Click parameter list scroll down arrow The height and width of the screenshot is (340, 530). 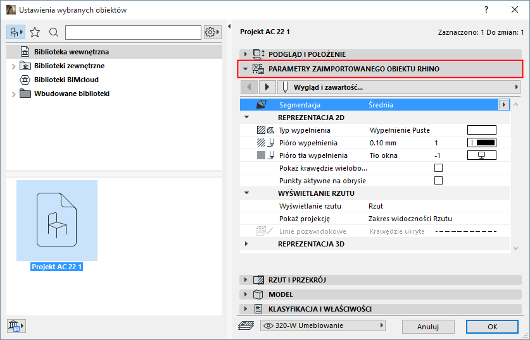tap(515, 248)
